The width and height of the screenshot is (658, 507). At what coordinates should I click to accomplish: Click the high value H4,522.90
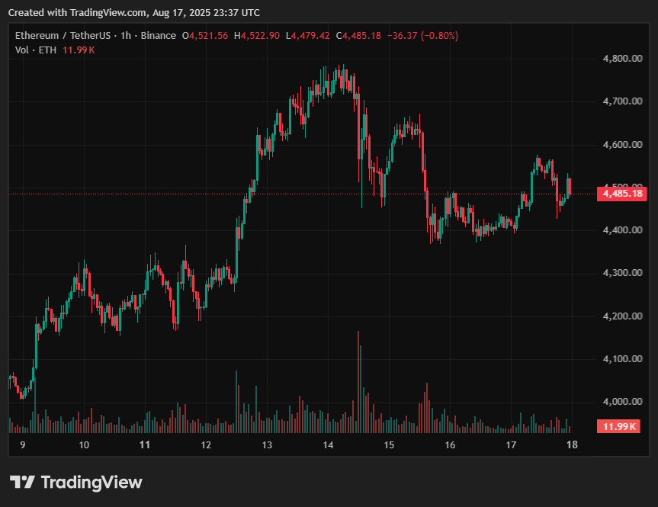257,36
